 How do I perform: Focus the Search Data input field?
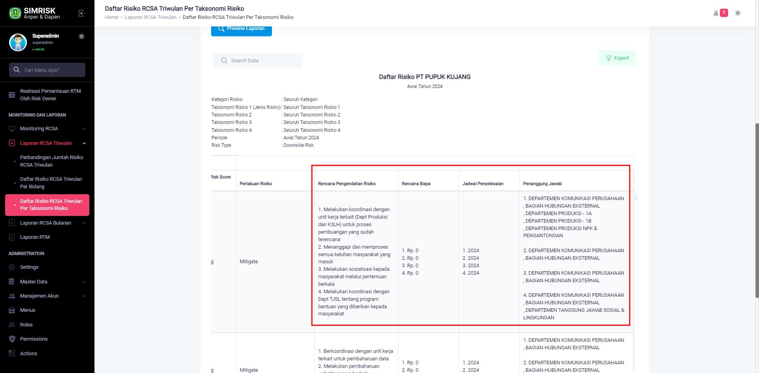(x=258, y=60)
